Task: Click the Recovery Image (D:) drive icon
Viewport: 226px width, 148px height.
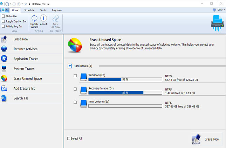Action: click(x=84, y=90)
